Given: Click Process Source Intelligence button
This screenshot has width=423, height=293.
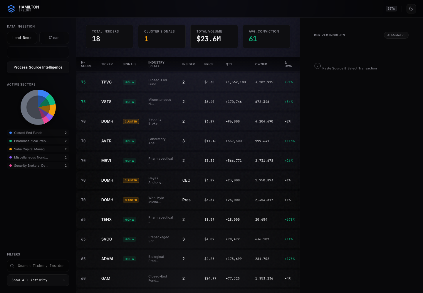Looking at the screenshot, I should click(38, 67).
